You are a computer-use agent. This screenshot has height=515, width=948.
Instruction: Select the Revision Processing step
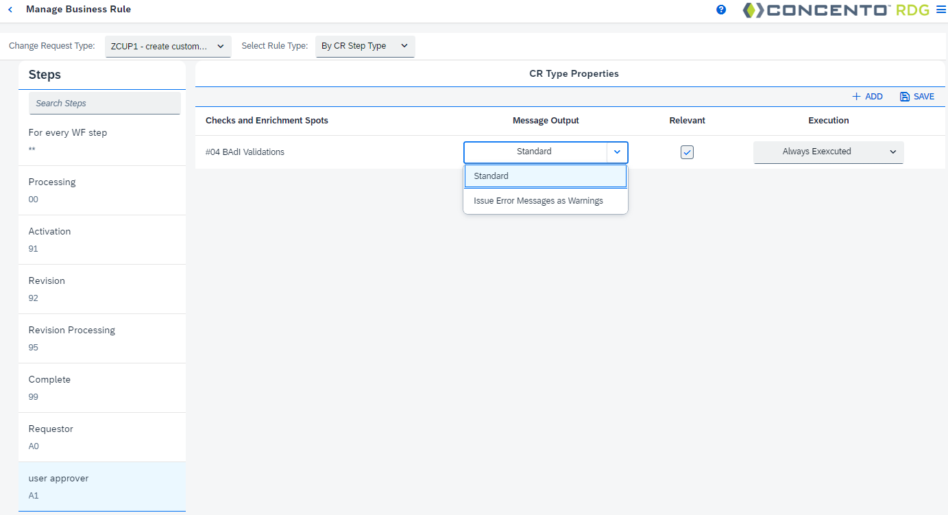point(102,338)
